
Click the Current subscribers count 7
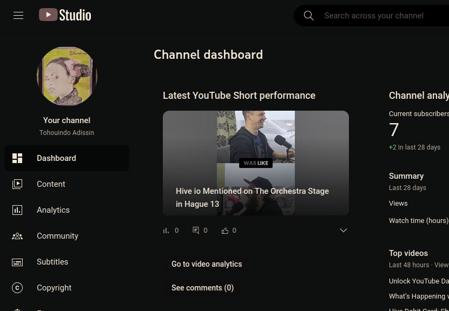tap(394, 130)
